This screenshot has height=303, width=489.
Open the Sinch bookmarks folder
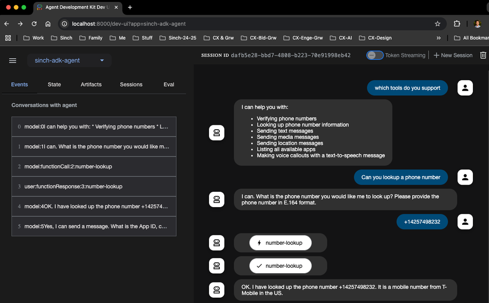click(x=61, y=38)
